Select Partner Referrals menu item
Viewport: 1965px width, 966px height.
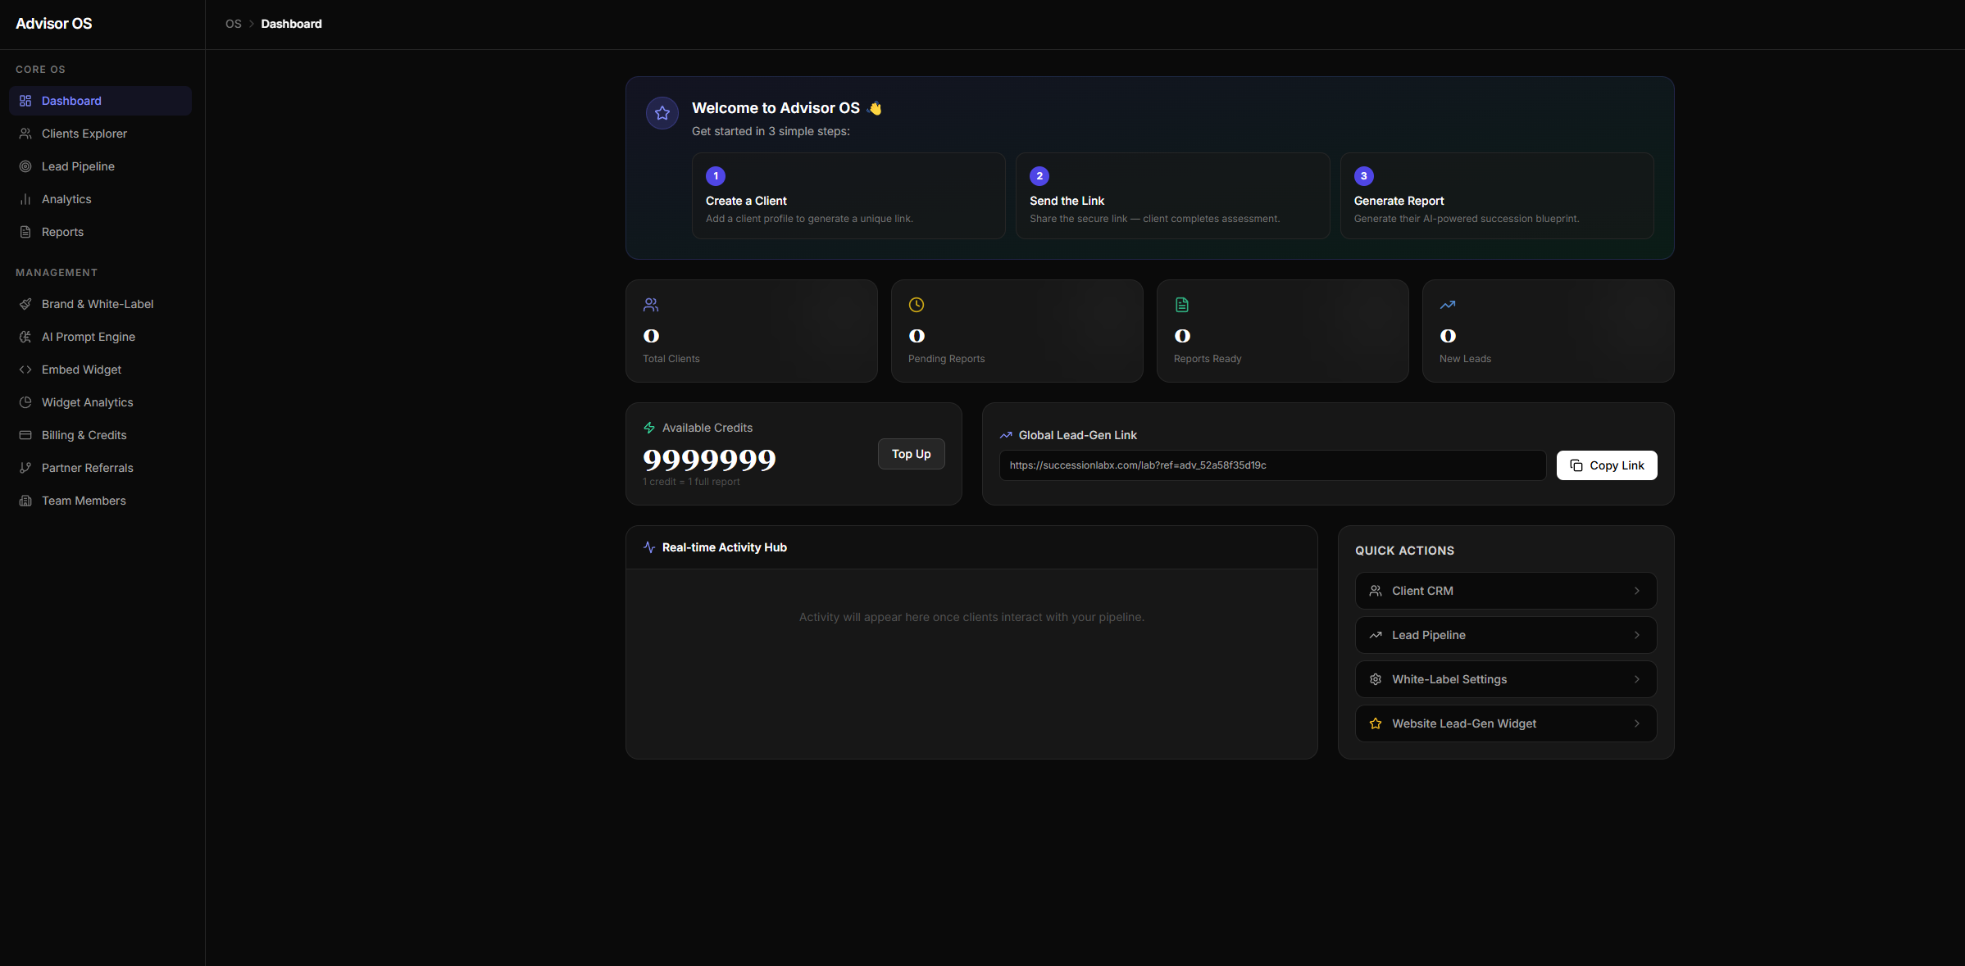pyautogui.click(x=100, y=468)
